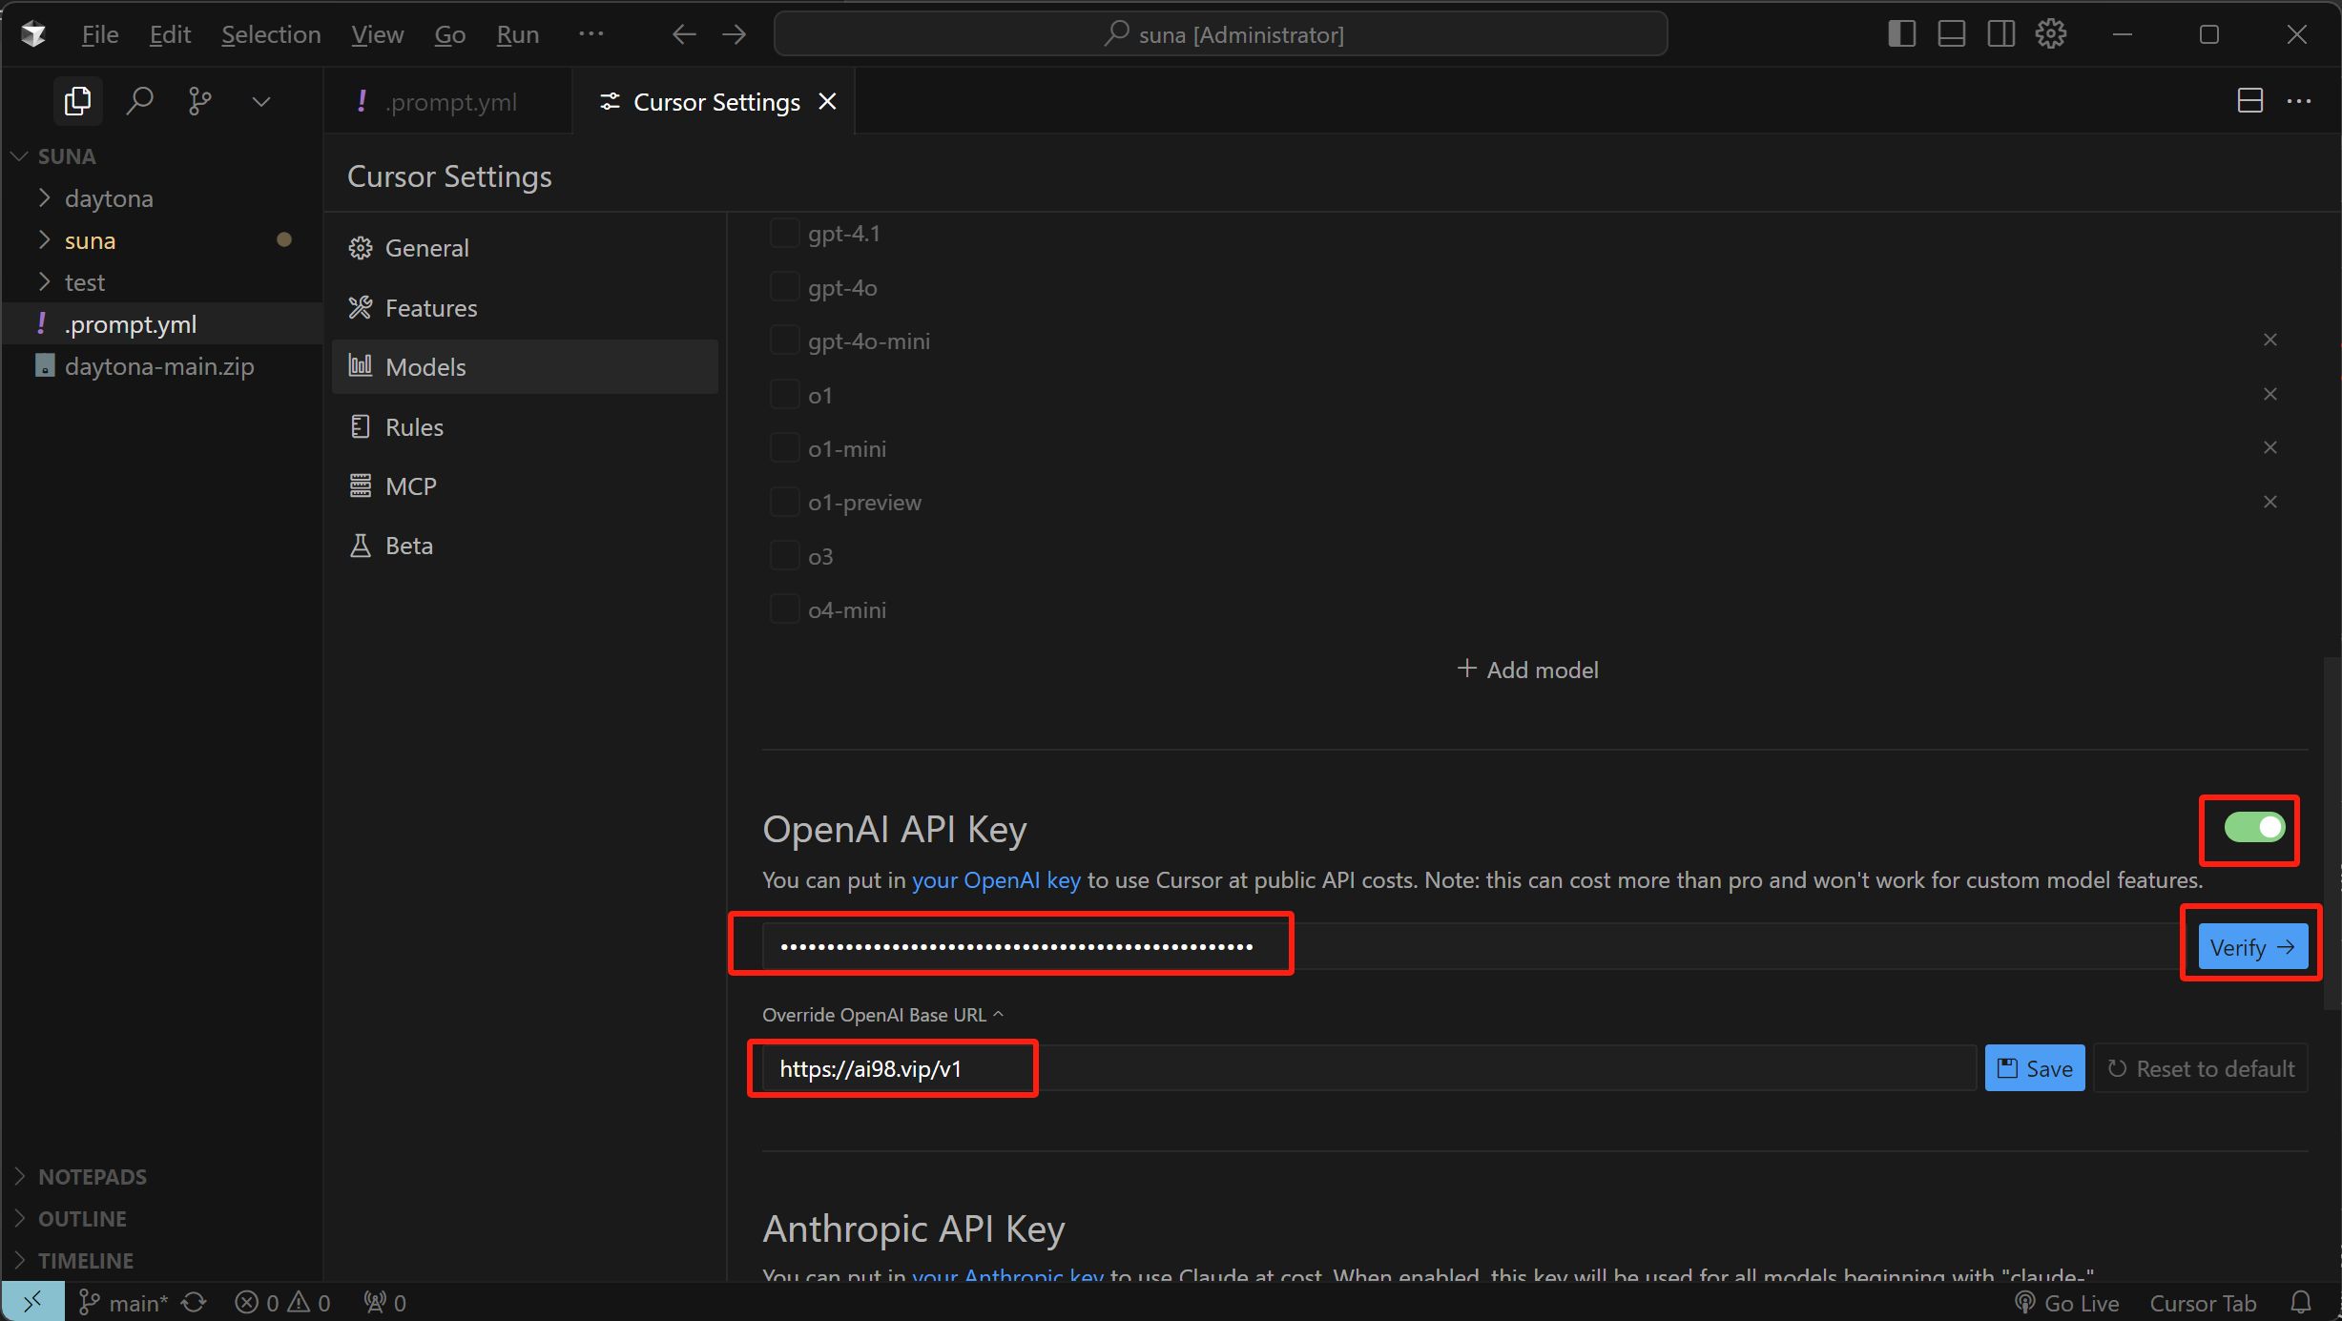Enable the o3 model checkbox
This screenshot has height=1321, width=2342.
point(784,556)
